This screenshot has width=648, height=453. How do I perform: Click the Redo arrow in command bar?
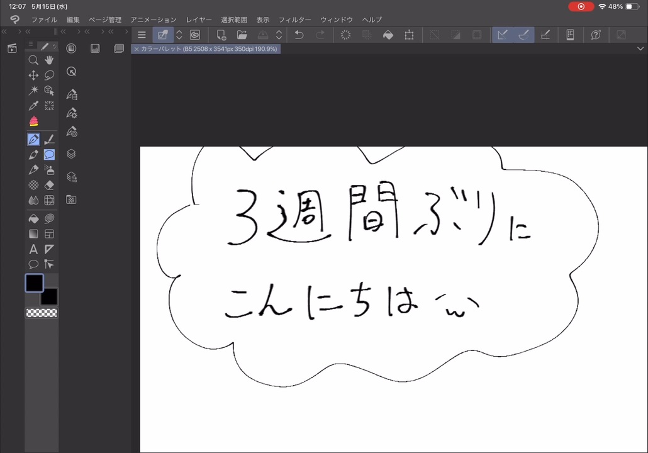point(320,35)
